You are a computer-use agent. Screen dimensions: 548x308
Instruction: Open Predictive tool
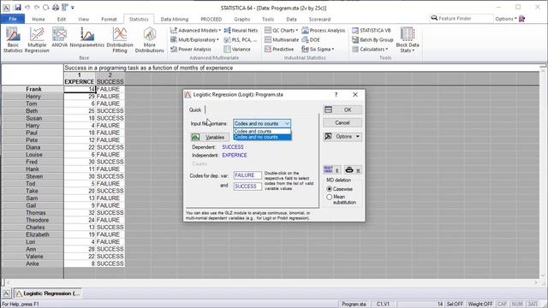(x=279, y=50)
